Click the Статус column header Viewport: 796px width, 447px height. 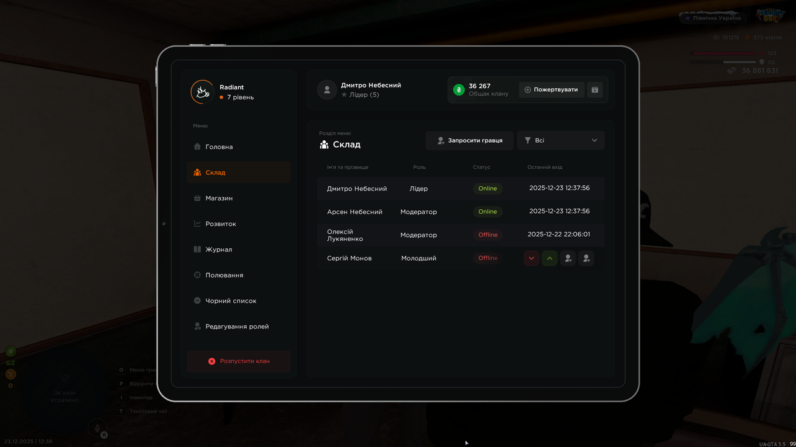point(481,167)
